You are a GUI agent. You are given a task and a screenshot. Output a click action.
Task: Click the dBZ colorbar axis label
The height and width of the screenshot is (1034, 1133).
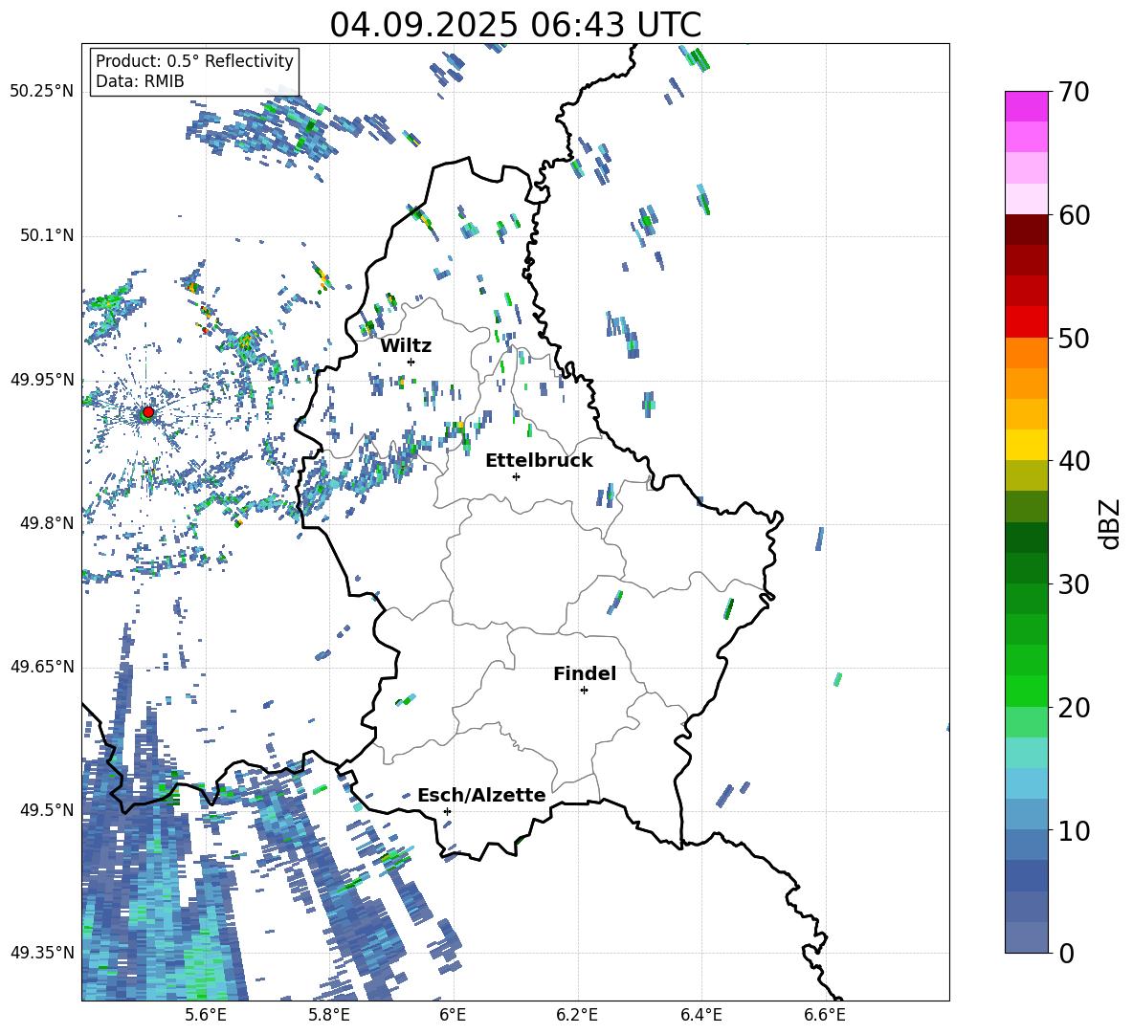pos(1111,523)
